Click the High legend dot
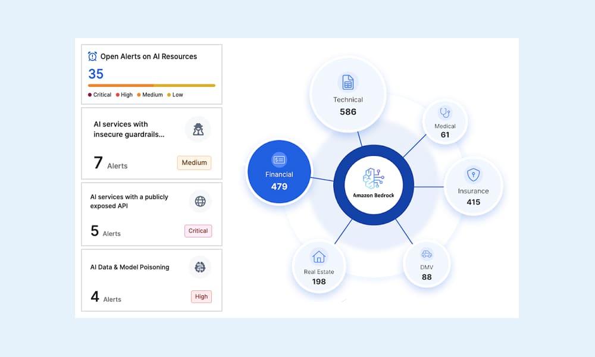 (x=118, y=95)
